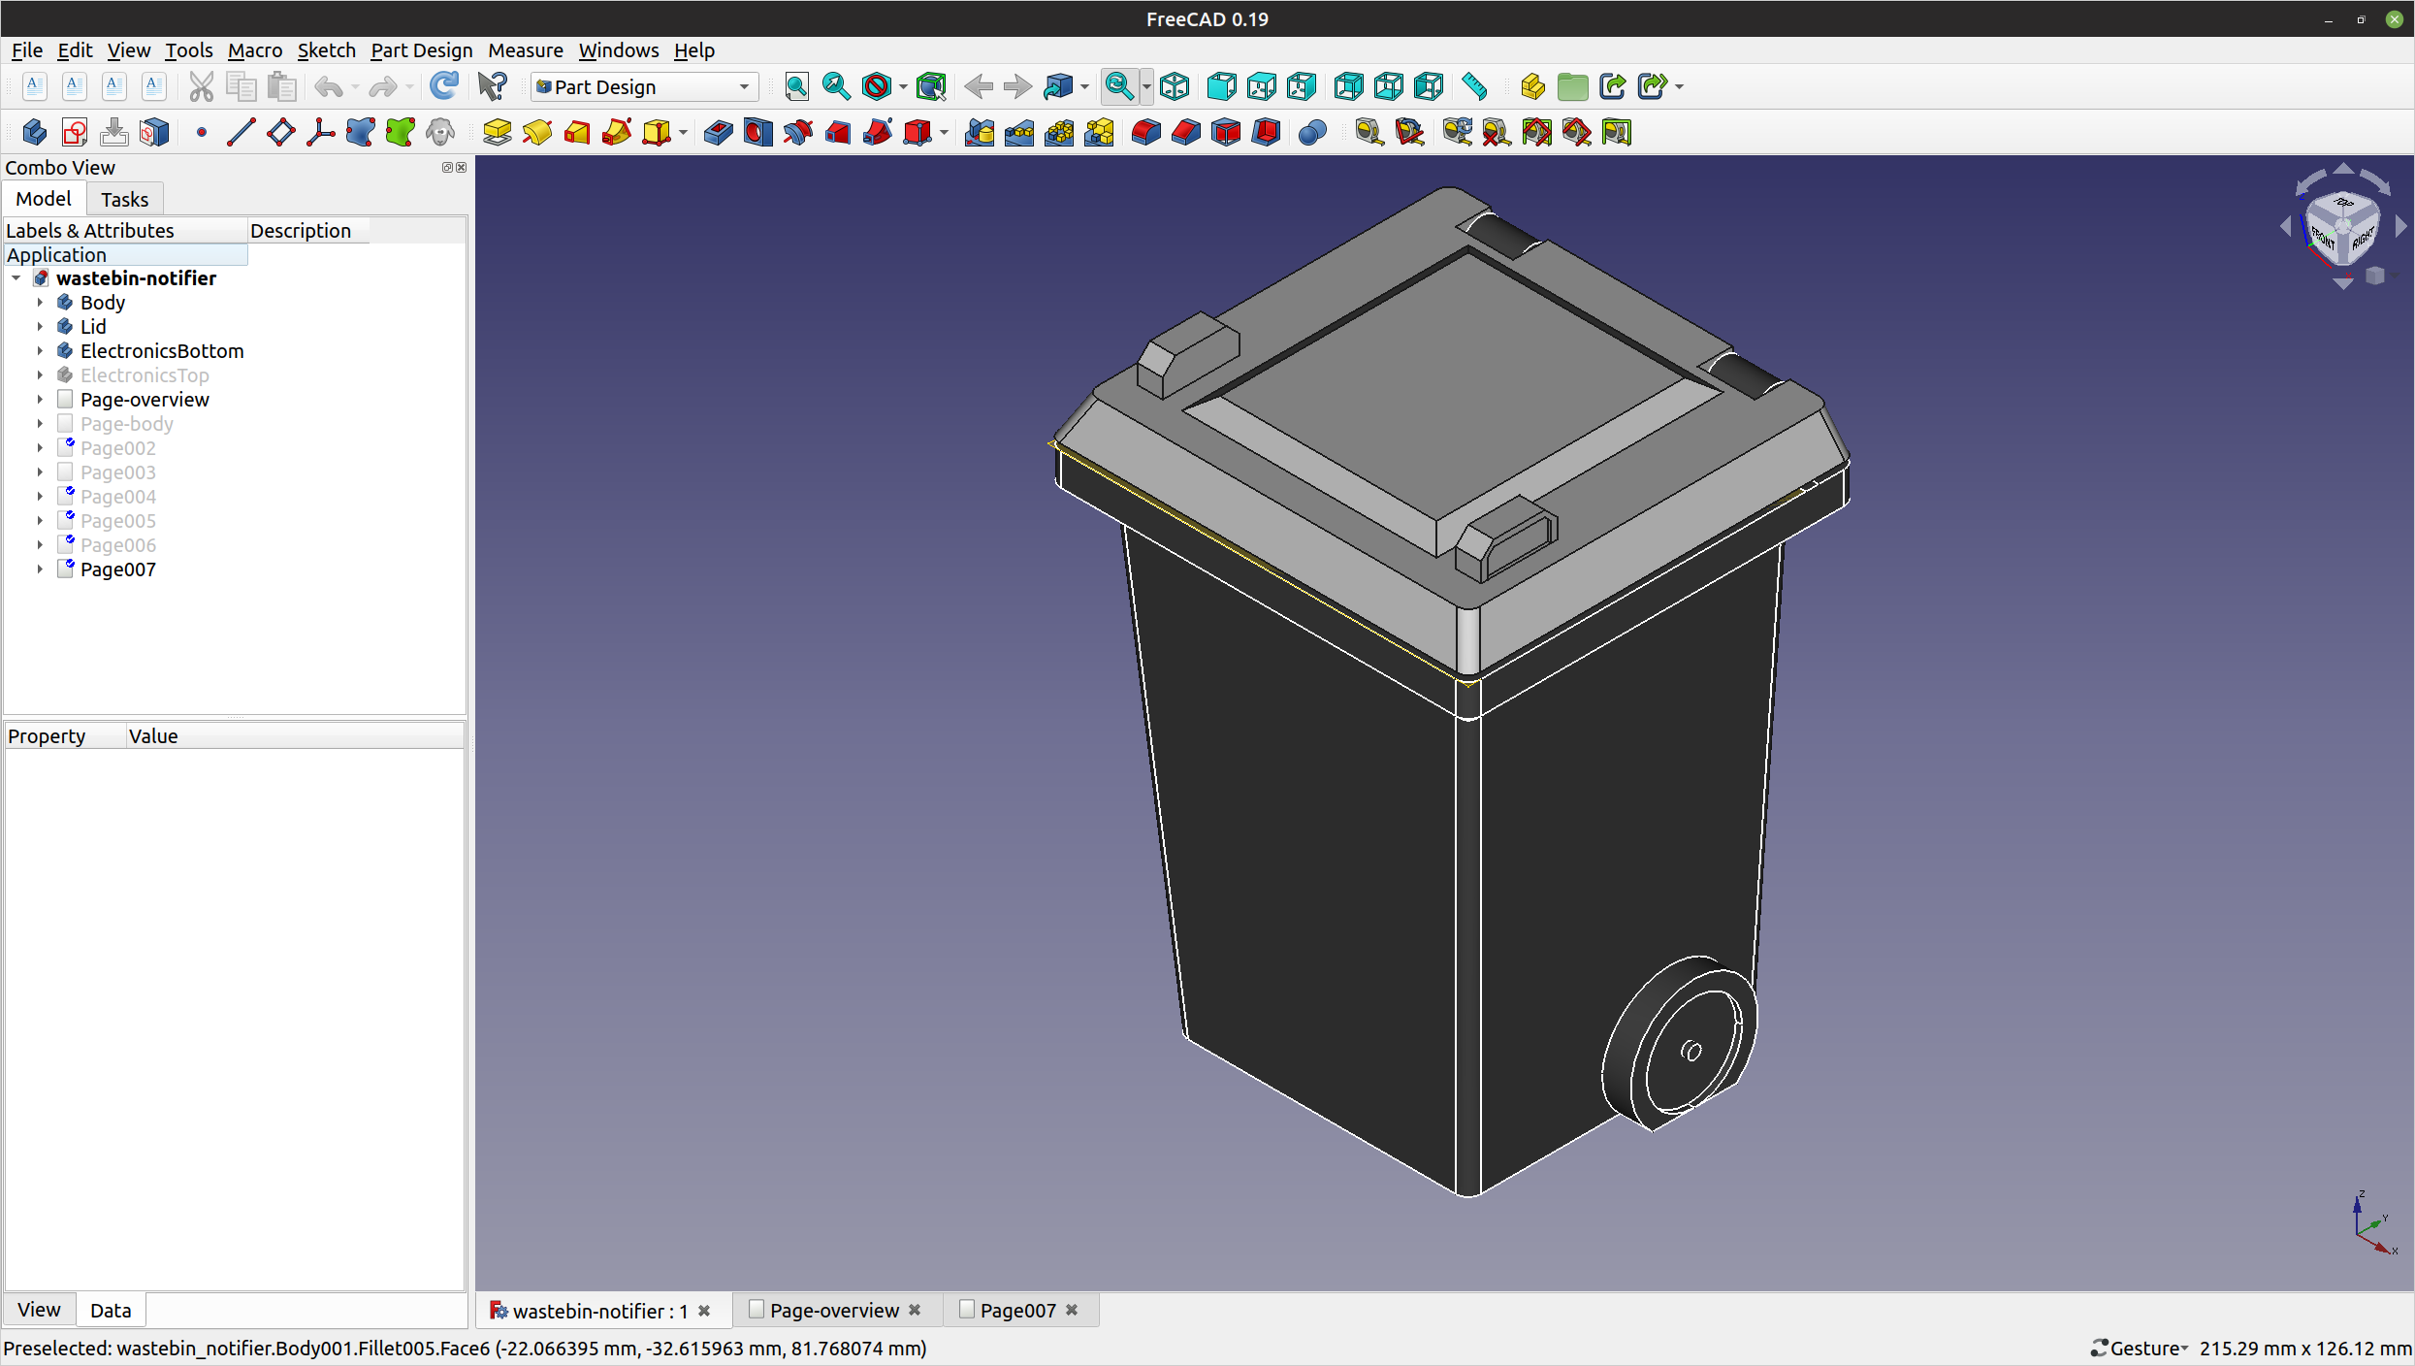This screenshot has width=2415, height=1366.
Task: Select the Revolution tool
Action: click(537, 132)
